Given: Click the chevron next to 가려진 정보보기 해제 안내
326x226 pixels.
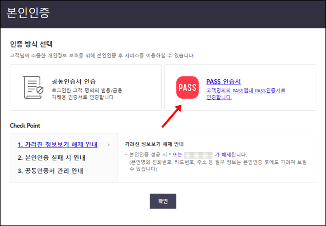Looking at the screenshot, I should [109, 145].
